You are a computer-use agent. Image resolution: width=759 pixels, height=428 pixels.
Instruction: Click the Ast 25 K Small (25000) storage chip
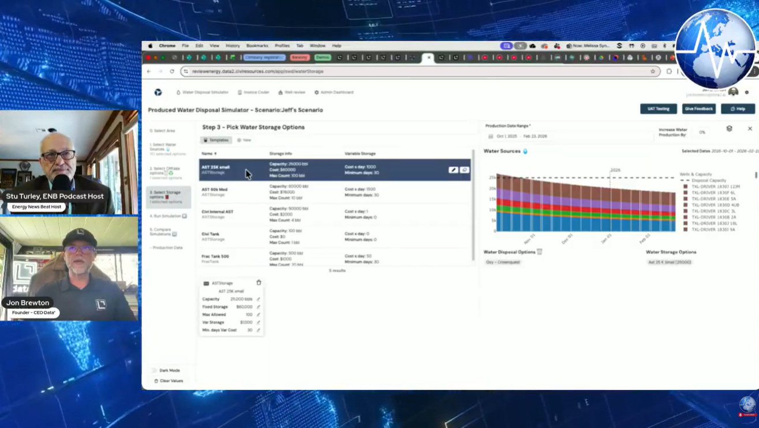pos(670,262)
